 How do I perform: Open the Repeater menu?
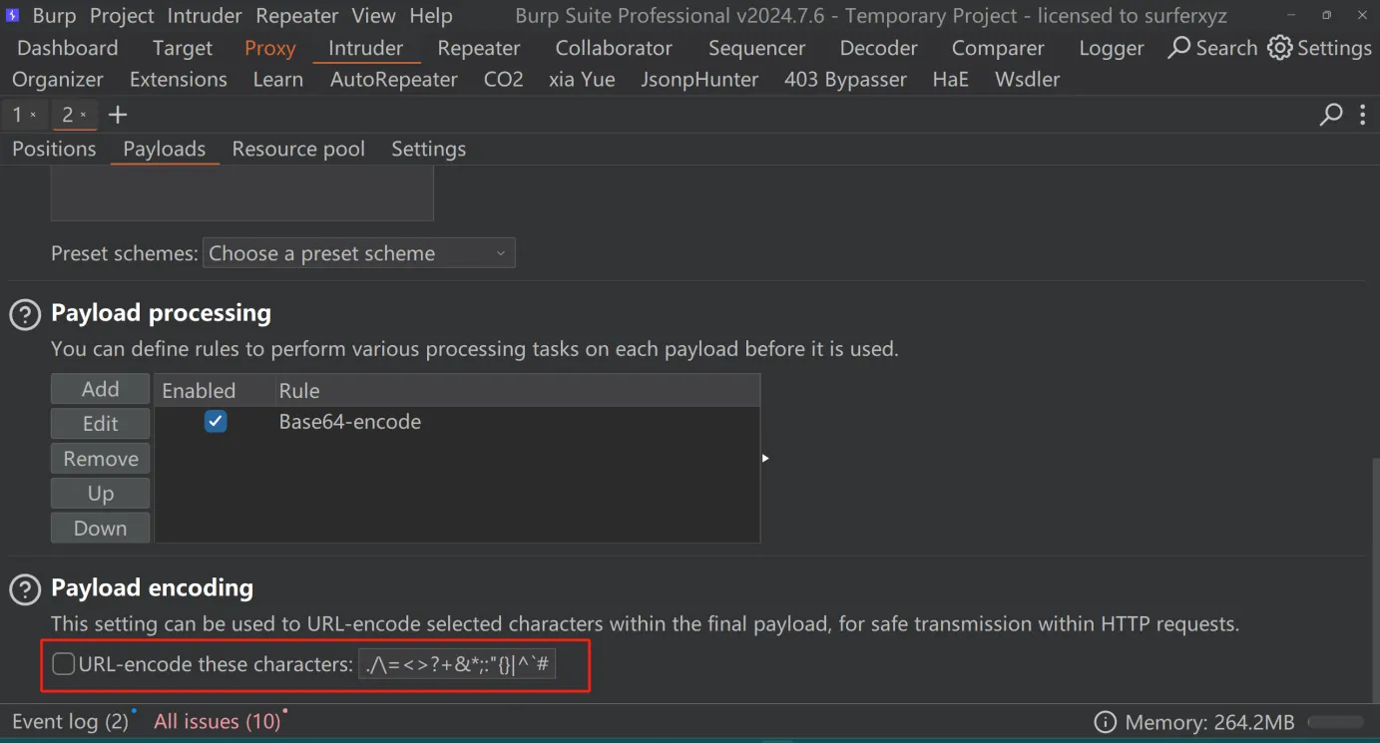tap(297, 16)
